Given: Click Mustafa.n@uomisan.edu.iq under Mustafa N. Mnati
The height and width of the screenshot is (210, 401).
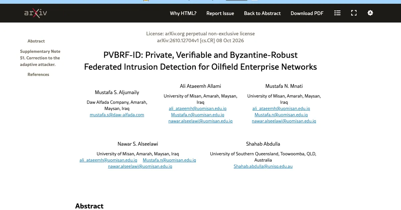Looking at the screenshot, I should pyautogui.click(x=281, y=115).
